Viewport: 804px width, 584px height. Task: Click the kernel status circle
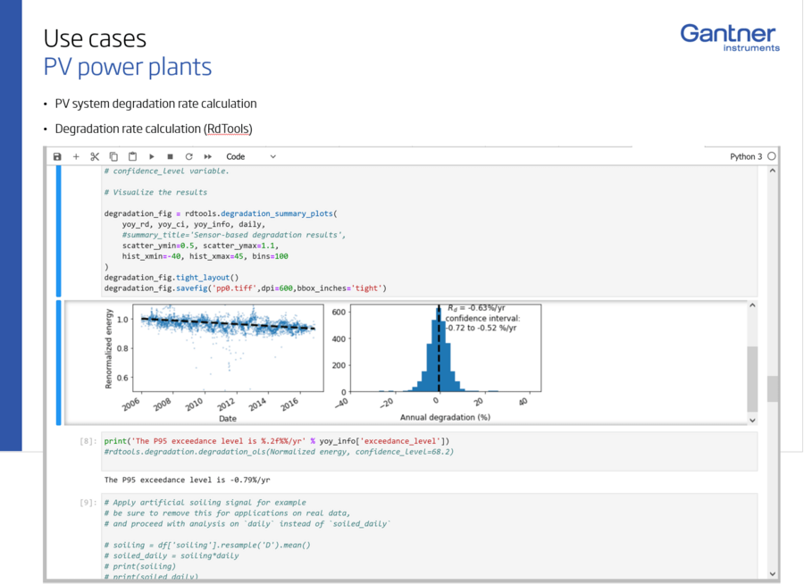point(772,155)
